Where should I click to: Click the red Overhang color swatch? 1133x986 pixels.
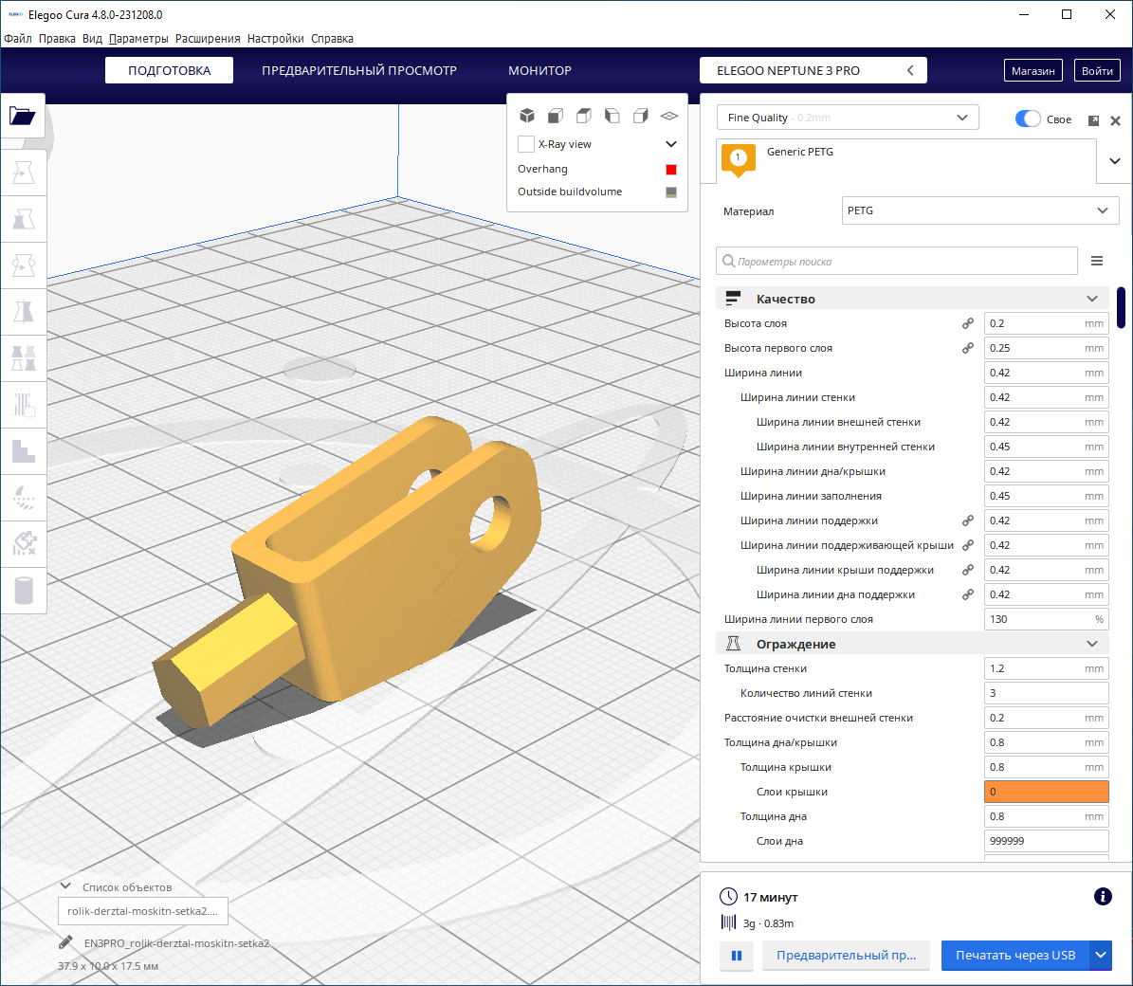671,170
